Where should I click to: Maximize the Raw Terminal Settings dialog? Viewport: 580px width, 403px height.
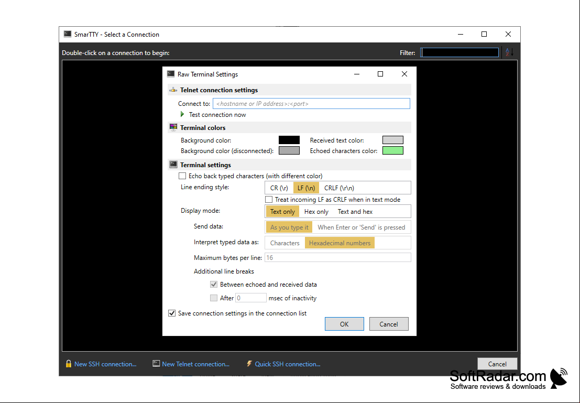(380, 74)
